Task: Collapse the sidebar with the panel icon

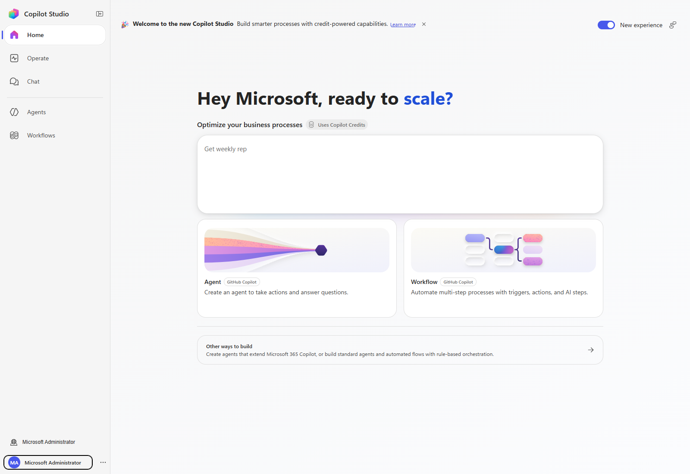Action: [x=100, y=14]
